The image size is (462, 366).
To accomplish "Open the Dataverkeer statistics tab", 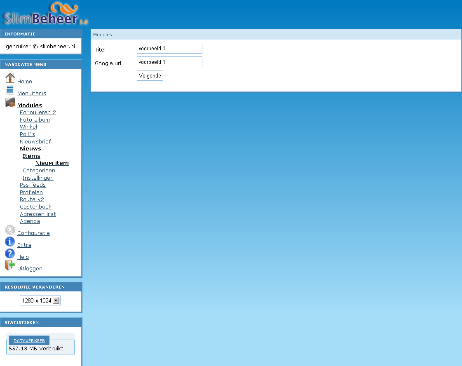I will [29, 340].
